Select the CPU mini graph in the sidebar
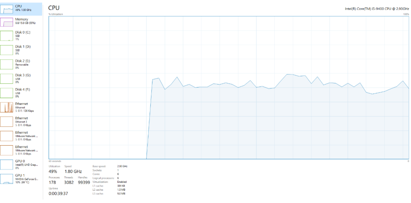The height and width of the screenshot is (203, 411). pos(7,9)
